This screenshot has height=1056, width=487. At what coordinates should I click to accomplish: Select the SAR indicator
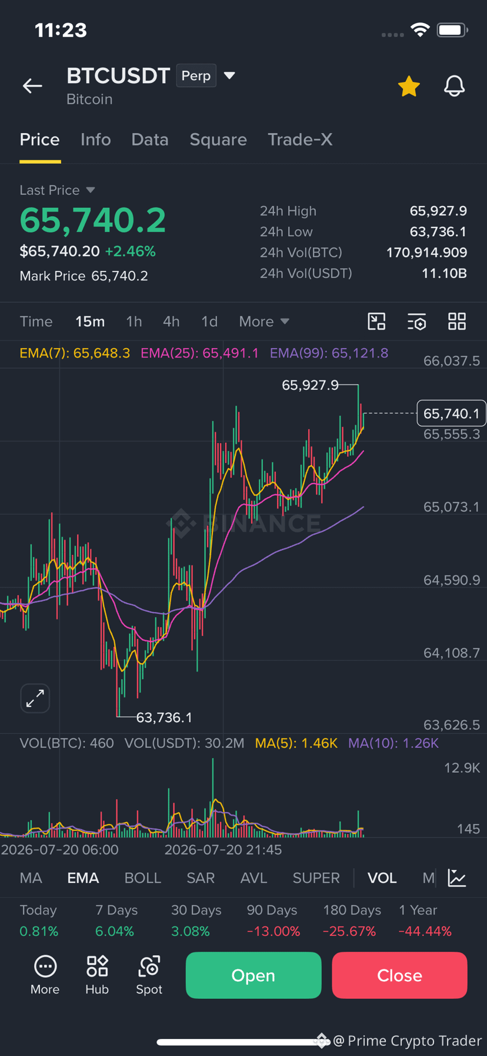[201, 878]
